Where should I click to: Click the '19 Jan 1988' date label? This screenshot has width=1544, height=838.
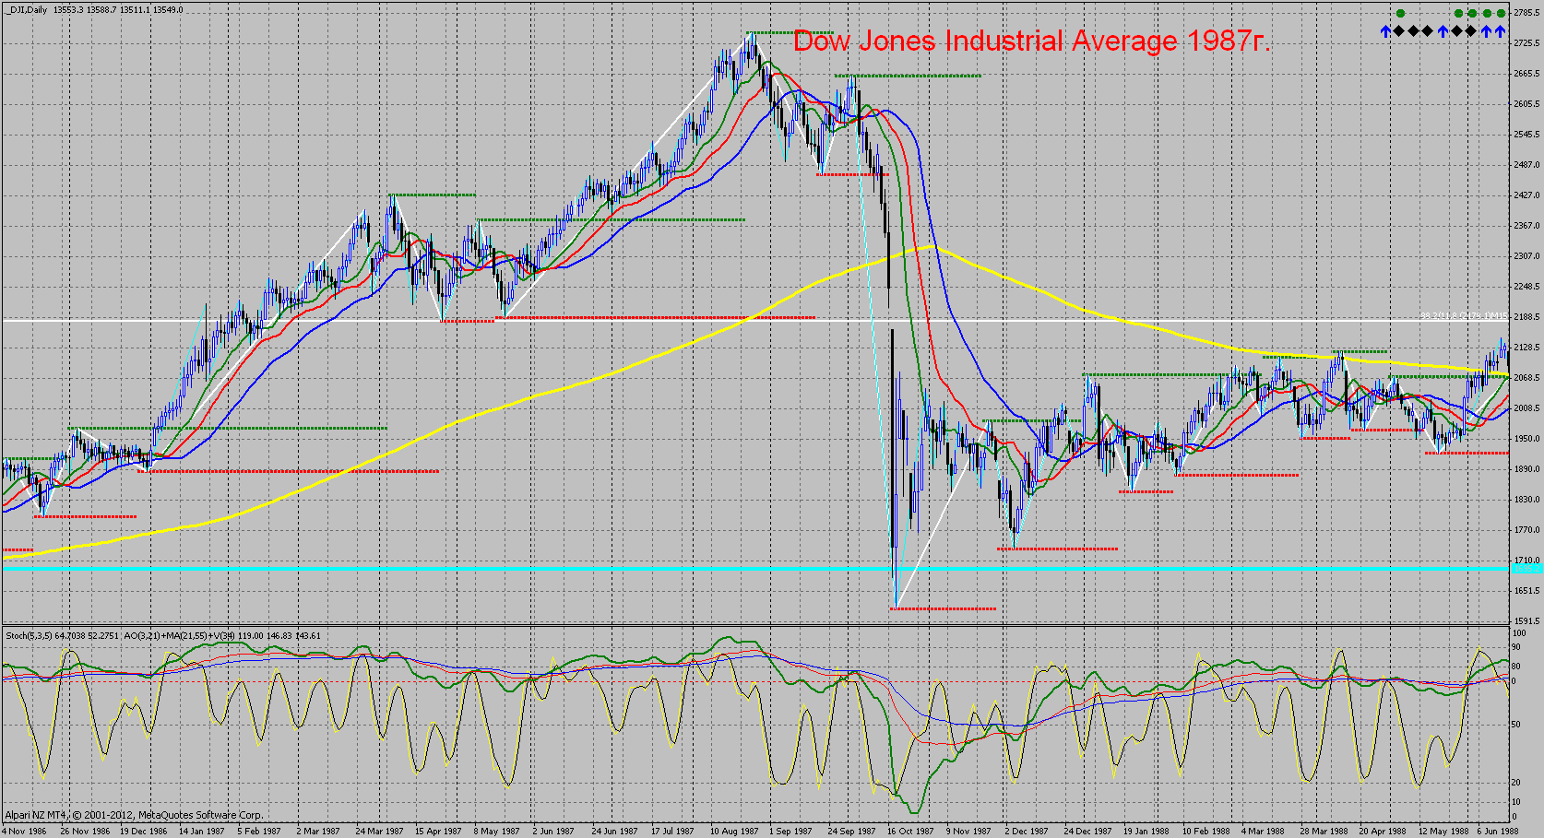[x=1146, y=832]
